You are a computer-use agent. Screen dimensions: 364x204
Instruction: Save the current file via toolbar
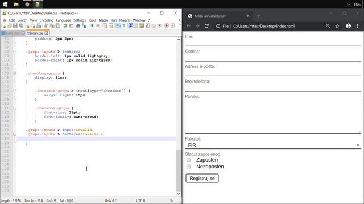tap(15, 25)
